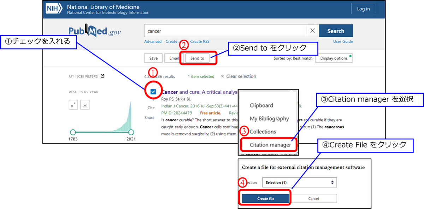Uncheck the selected Cancer article checkbox
The height and width of the screenshot is (209, 424).
153,91
